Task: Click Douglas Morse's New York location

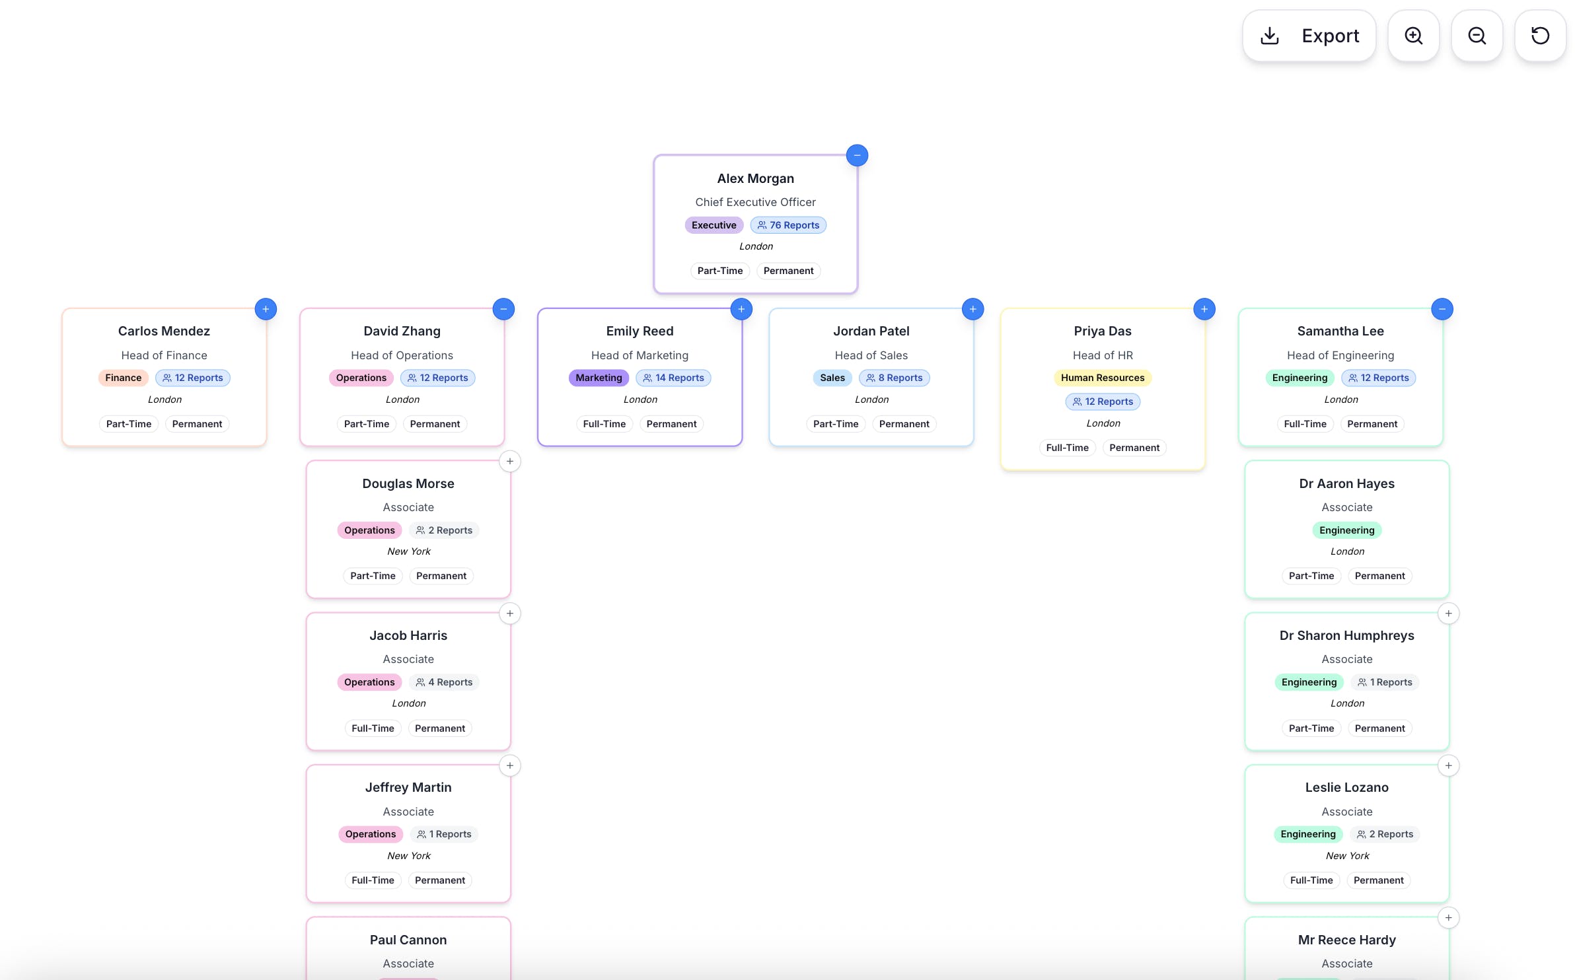Action: coord(409,551)
